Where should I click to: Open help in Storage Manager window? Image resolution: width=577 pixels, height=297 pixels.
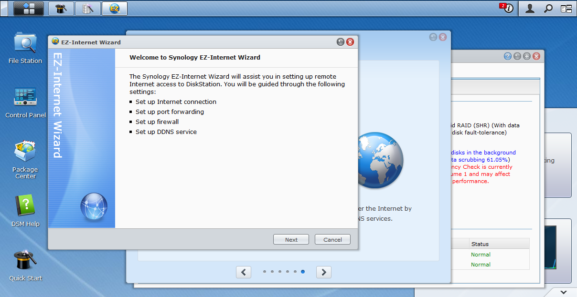(508, 56)
